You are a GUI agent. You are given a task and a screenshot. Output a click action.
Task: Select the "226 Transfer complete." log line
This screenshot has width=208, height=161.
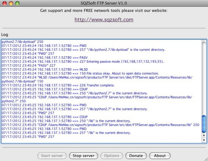[x=58, y=85]
